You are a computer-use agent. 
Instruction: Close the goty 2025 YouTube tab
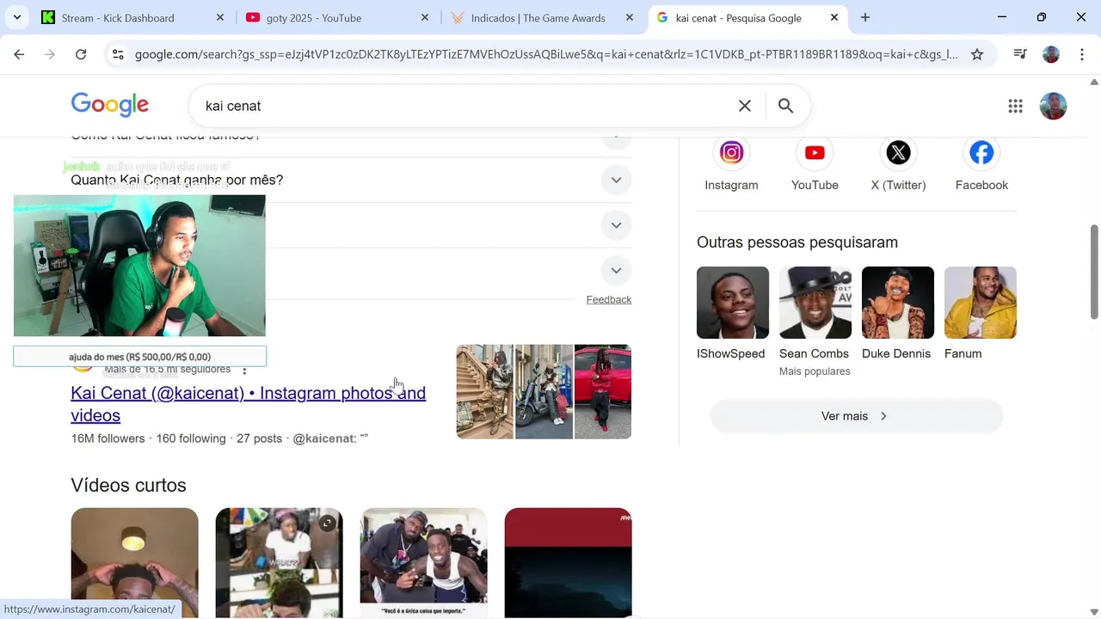pos(425,17)
